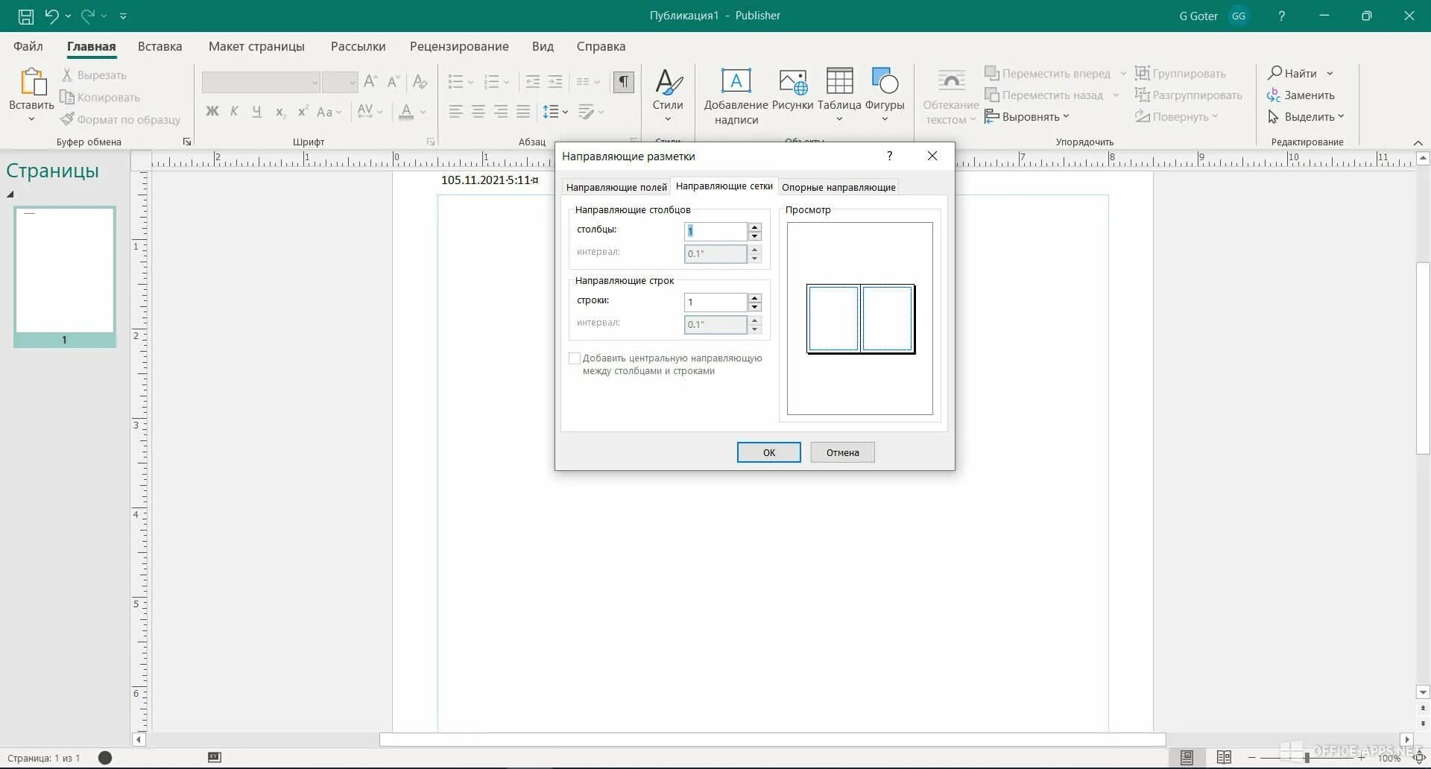Open font name combo box
The image size is (1431, 769).
click(262, 81)
